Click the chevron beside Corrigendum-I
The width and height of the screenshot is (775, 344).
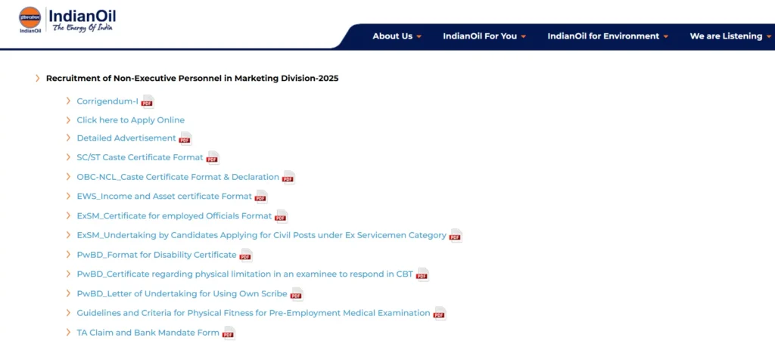pos(68,101)
